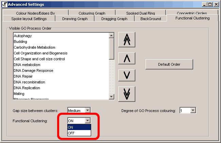Open Degree of GO Process colouring dropdown
This screenshot has height=143, width=221.
(193, 110)
